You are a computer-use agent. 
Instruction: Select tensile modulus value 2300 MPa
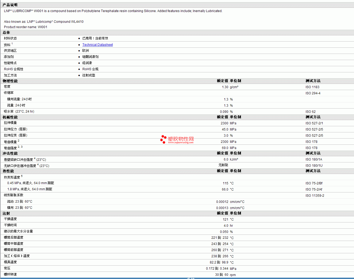coord(229,123)
